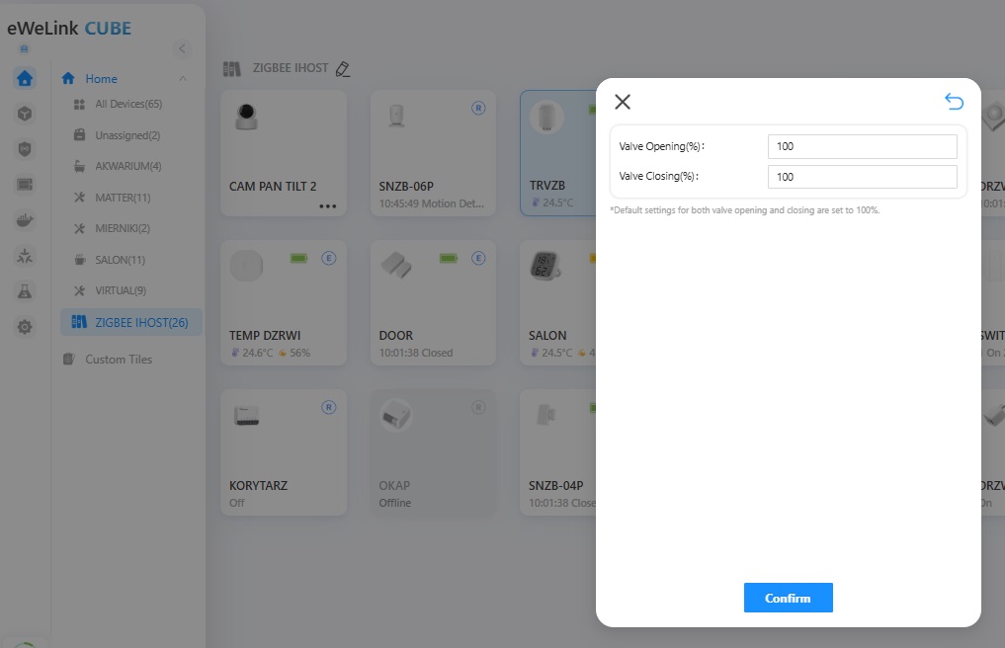Screen dimensions: 1005x648
Task: Open the TRVZB thermostat card
Action: click(559, 153)
